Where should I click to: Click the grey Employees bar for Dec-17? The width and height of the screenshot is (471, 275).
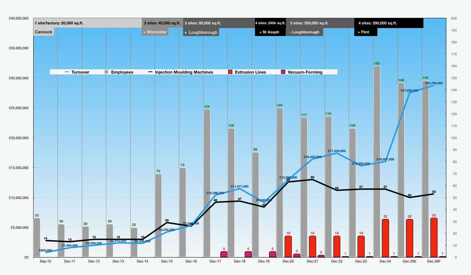[x=207, y=183]
